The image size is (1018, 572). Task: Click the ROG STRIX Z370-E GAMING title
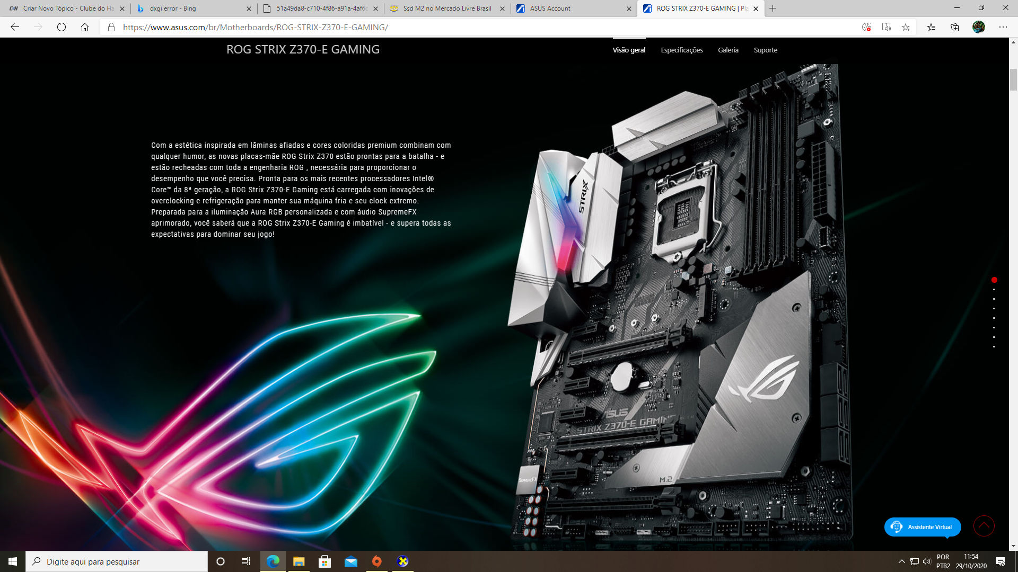point(303,49)
